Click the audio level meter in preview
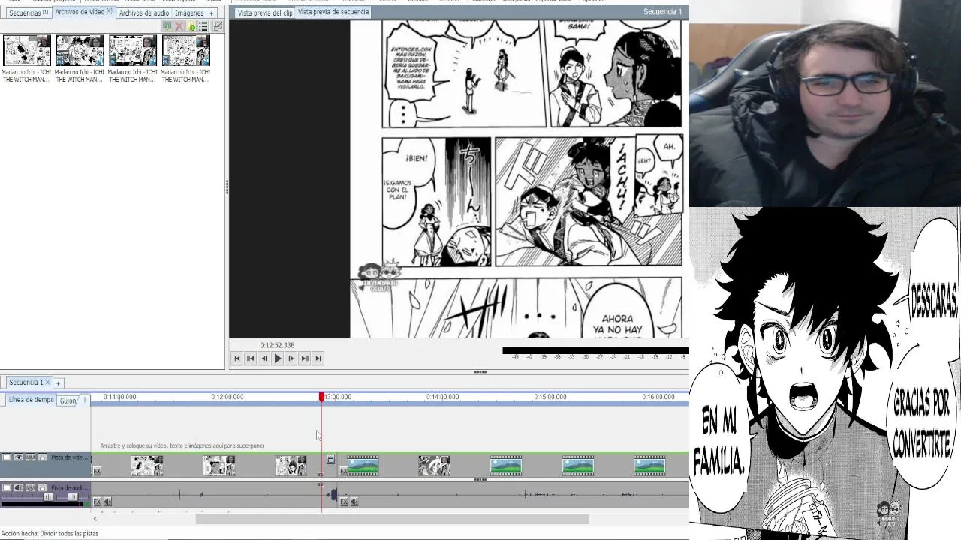 click(x=595, y=350)
